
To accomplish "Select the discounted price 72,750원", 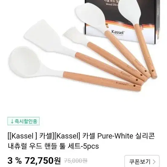I will tap(43, 161).
